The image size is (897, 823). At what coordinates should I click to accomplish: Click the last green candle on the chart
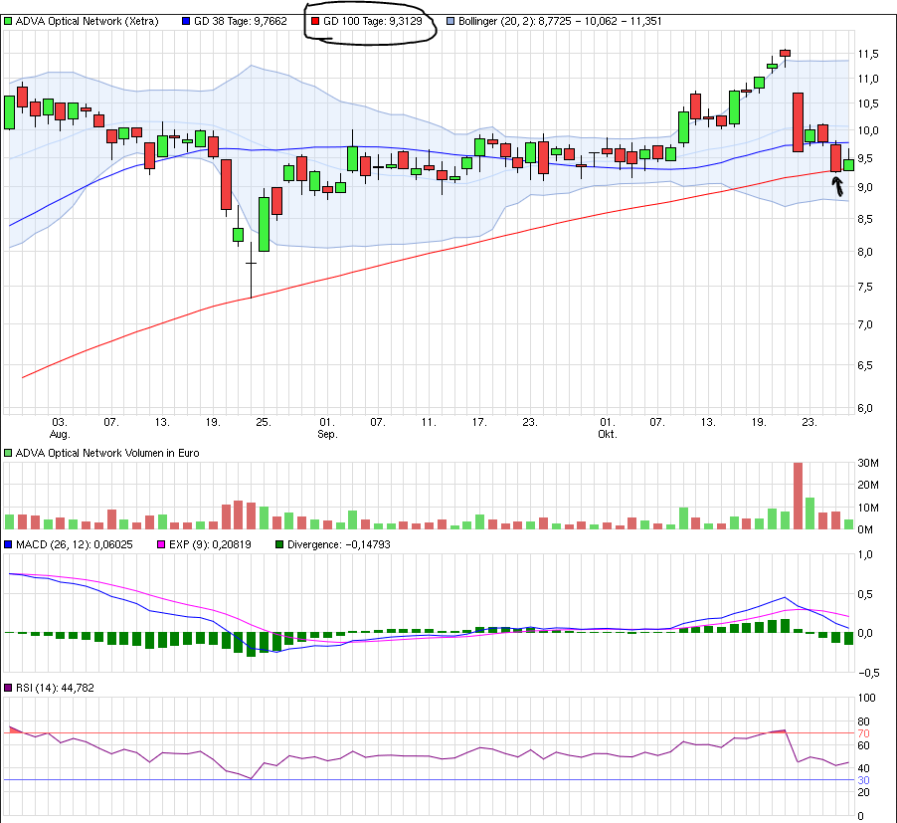tap(849, 165)
